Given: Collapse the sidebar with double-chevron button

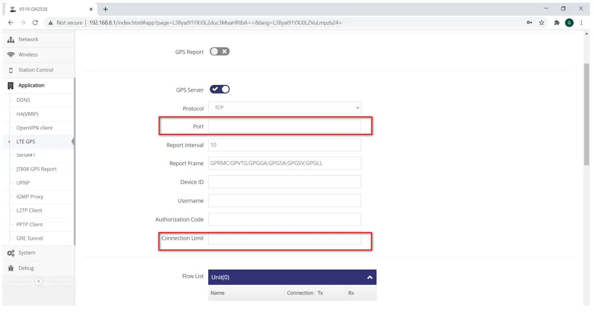Looking at the screenshot, I should 38,281.
